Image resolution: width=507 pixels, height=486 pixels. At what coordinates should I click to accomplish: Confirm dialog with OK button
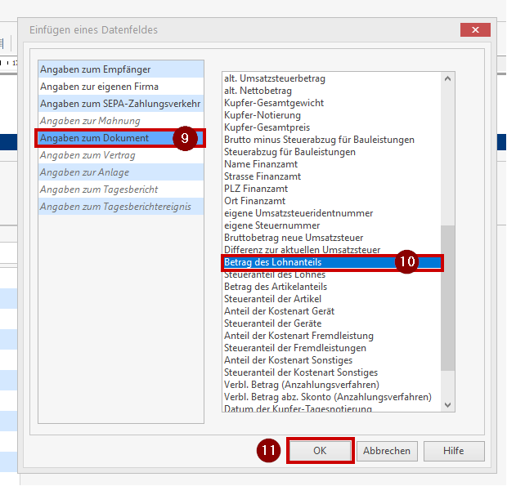(320, 451)
